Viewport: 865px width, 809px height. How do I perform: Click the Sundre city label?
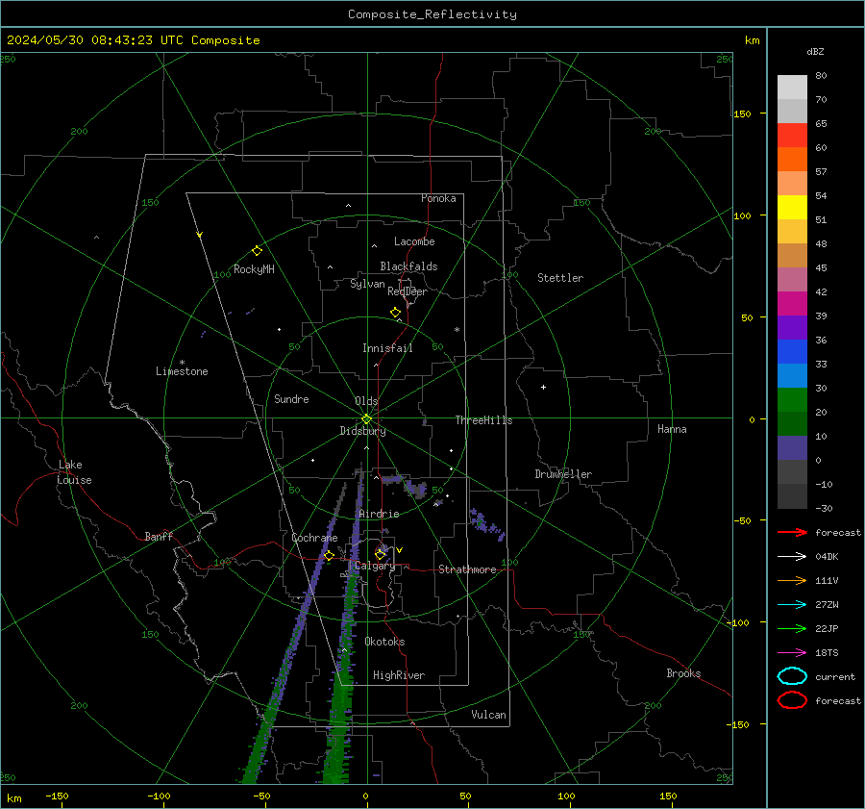point(291,398)
